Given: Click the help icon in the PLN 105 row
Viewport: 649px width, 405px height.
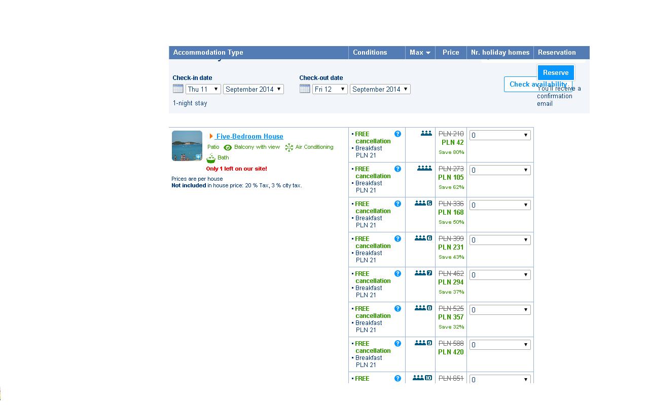Looking at the screenshot, I should click(x=398, y=169).
